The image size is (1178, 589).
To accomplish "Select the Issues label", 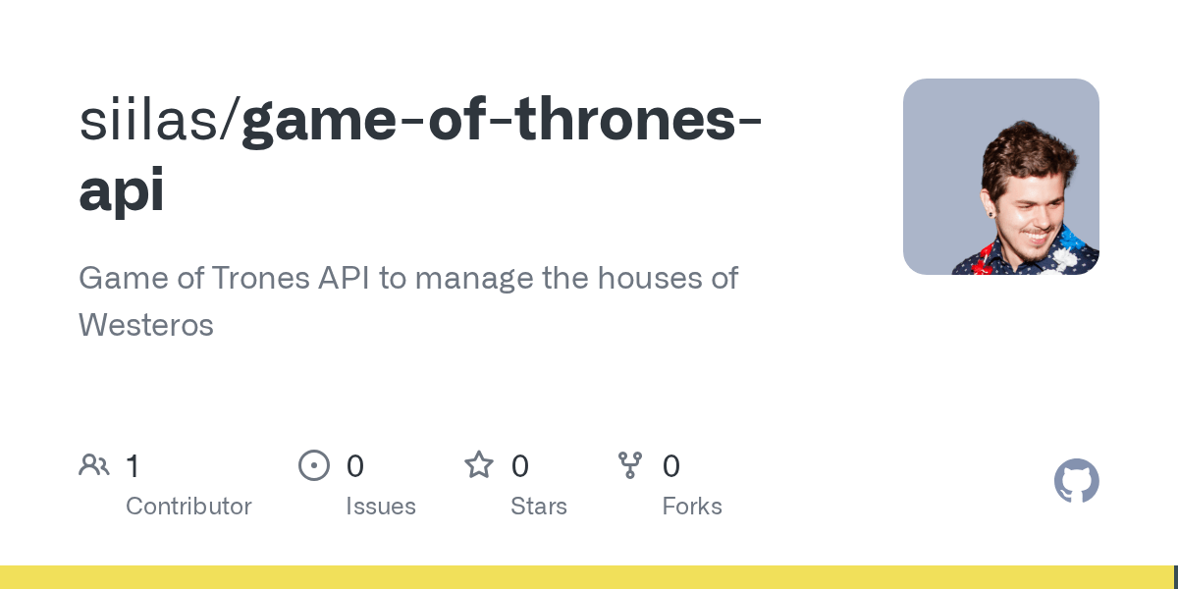I will tap(381, 507).
